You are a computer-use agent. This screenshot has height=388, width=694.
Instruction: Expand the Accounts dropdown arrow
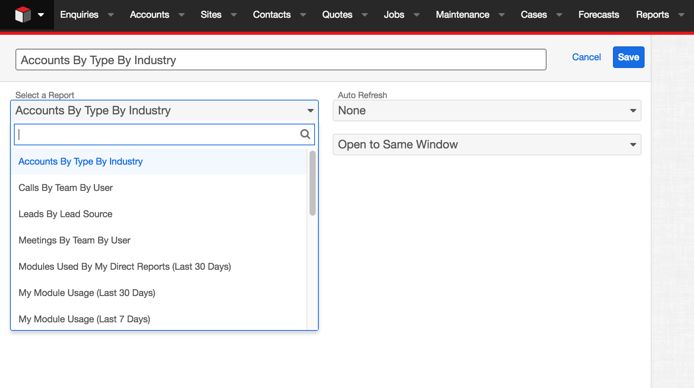tap(181, 15)
